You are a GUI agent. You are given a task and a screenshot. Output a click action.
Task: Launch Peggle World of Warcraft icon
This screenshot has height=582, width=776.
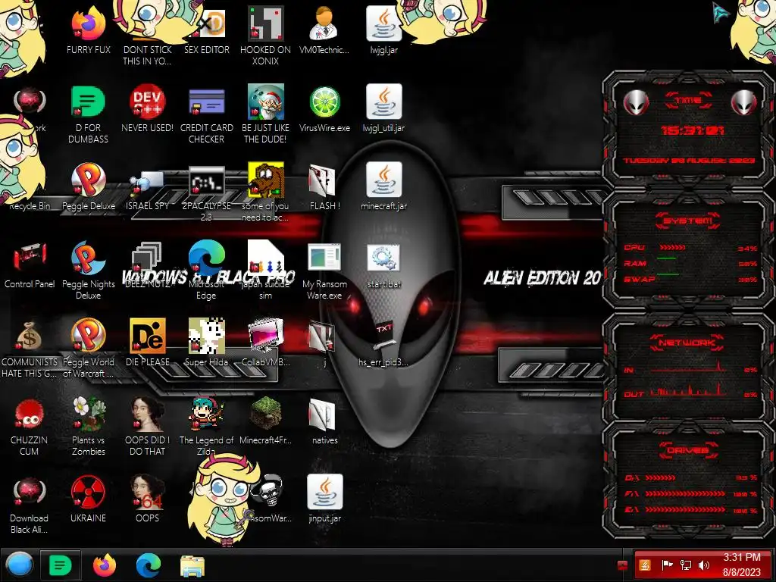pos(88,336)
